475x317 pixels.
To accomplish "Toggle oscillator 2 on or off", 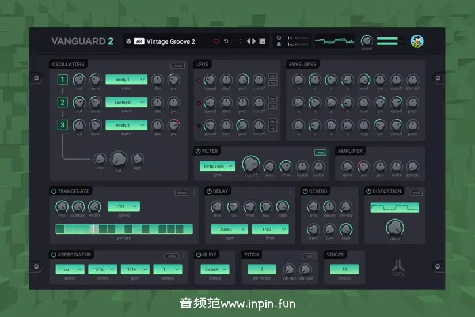I will pyautogui.click(x=62, y=103).
